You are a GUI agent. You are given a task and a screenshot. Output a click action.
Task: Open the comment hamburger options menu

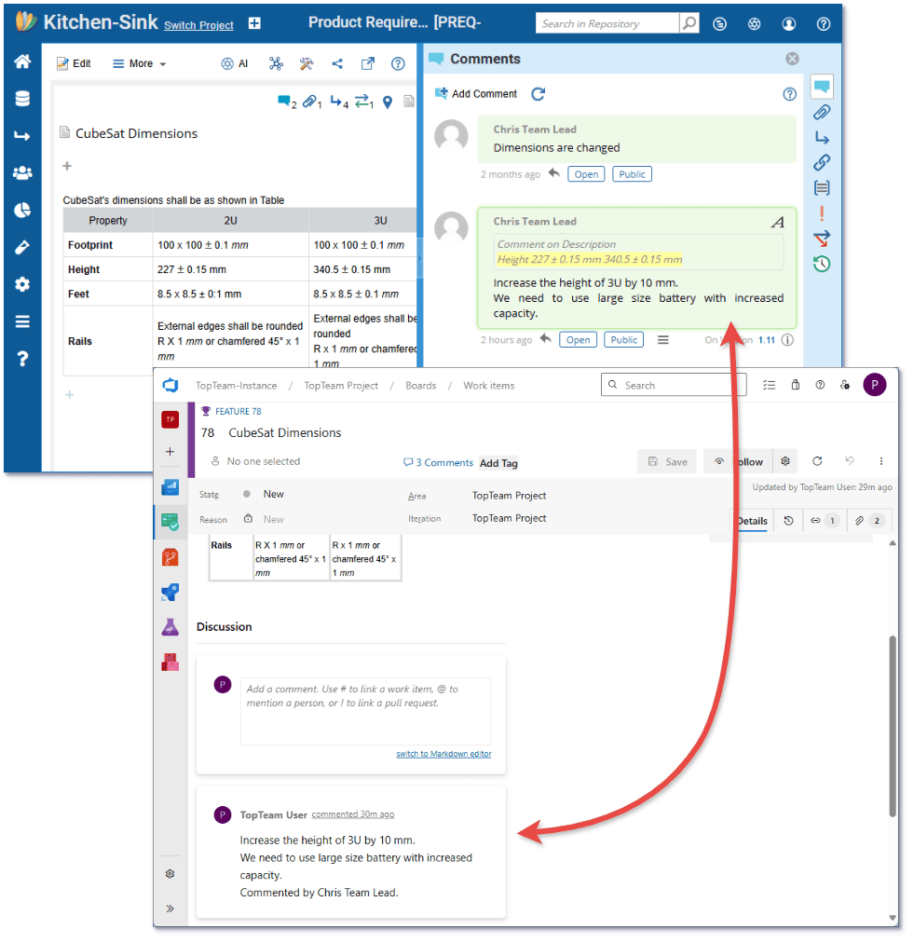(x=662, y=339)
